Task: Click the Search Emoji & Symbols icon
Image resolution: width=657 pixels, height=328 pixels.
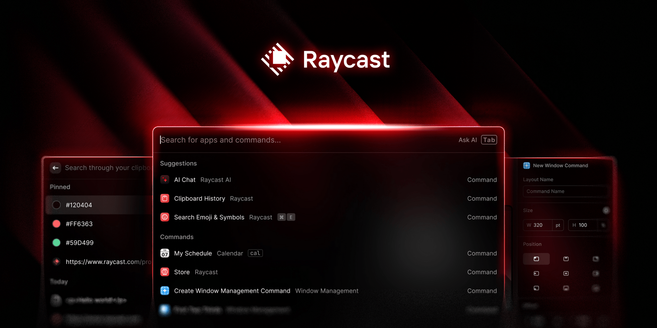Action: (x=165, y=217)
